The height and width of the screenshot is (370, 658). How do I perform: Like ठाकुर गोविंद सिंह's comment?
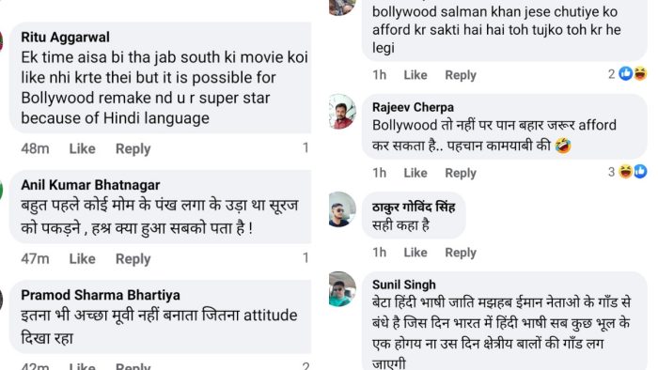[415, 253]
